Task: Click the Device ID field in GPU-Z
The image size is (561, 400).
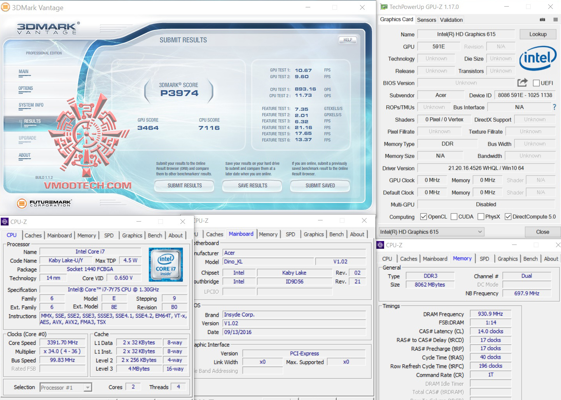Action: [x=525, y=95]
